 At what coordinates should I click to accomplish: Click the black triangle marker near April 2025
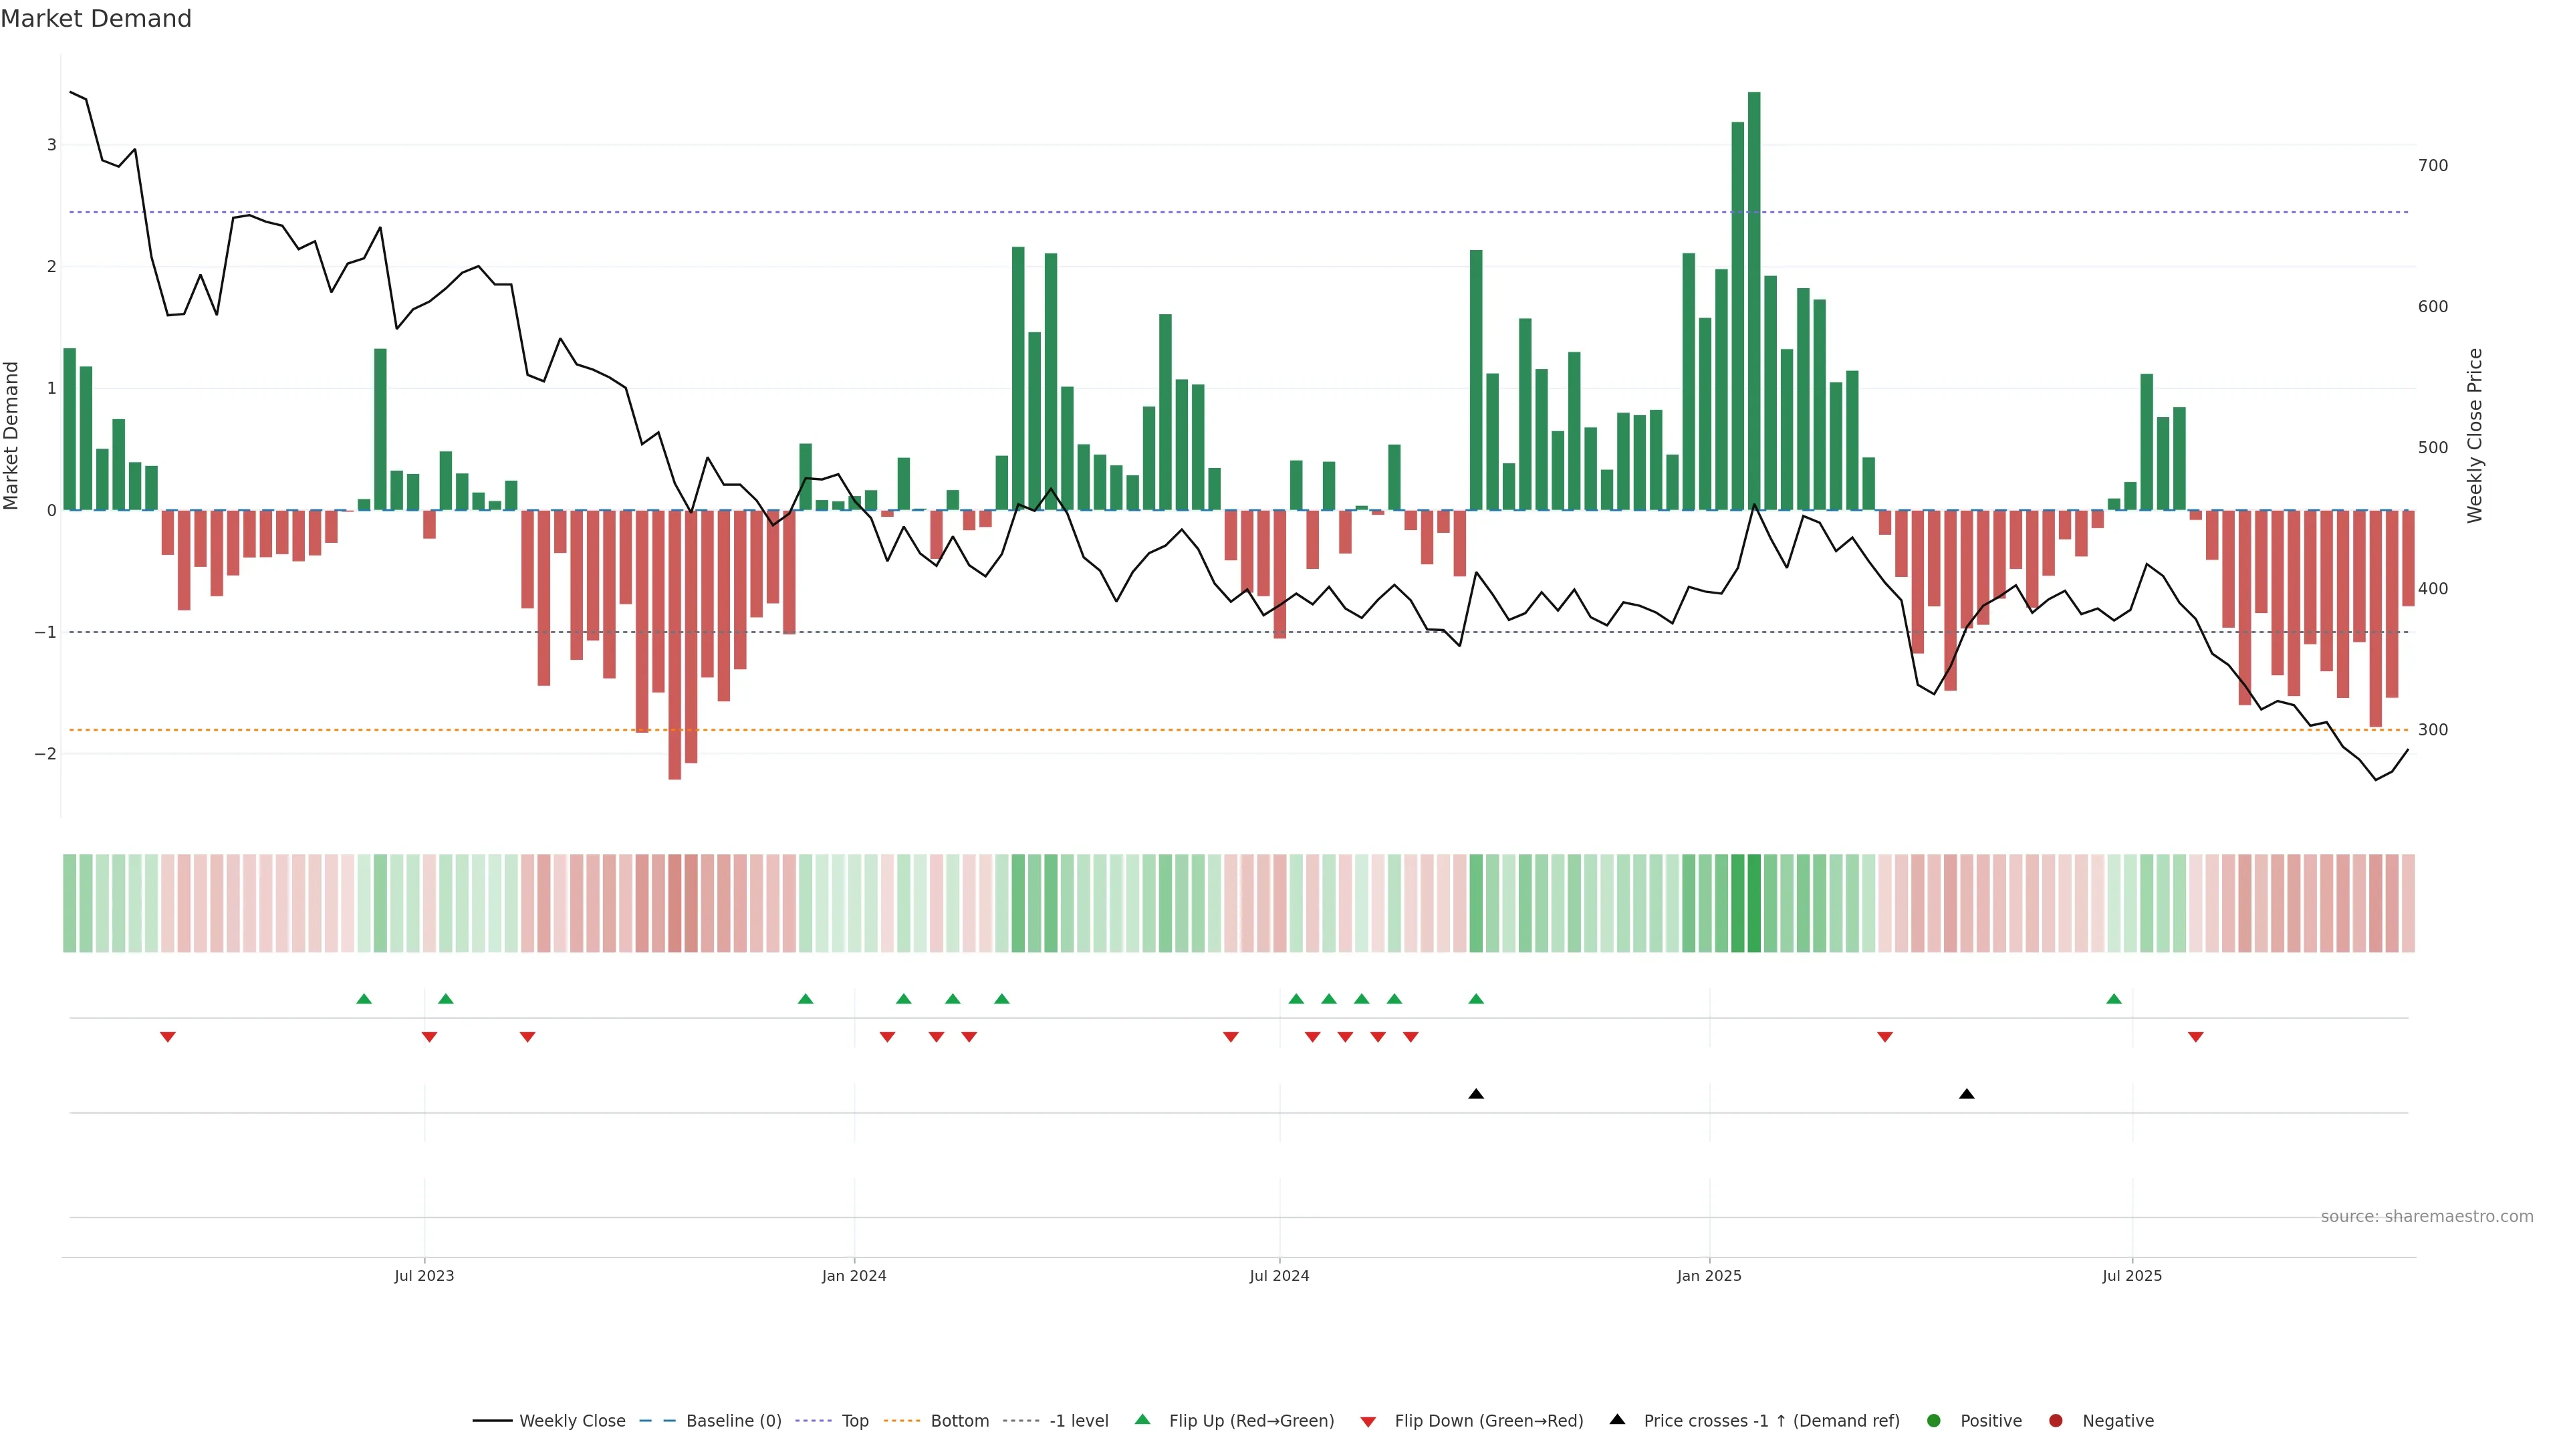coord(1966,1094)
